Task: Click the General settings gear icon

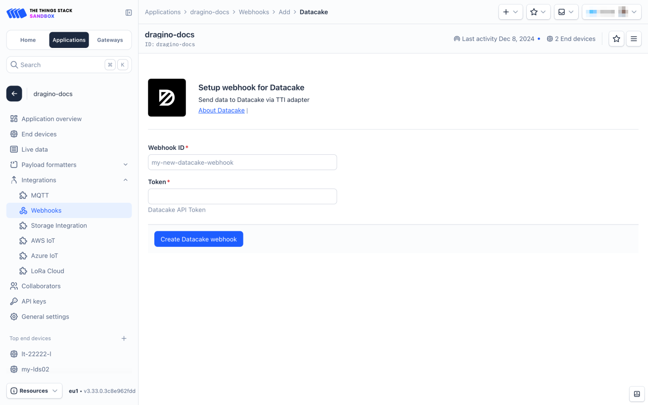Action: tap(14, 316)
